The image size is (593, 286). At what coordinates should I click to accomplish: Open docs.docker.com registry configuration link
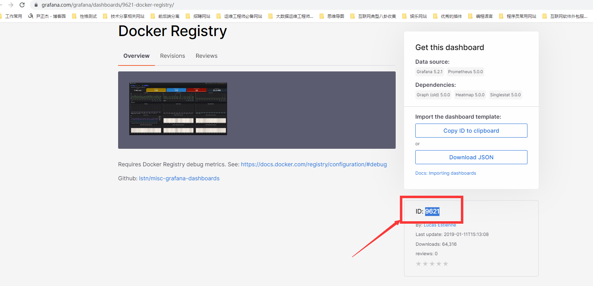point(314,164)
